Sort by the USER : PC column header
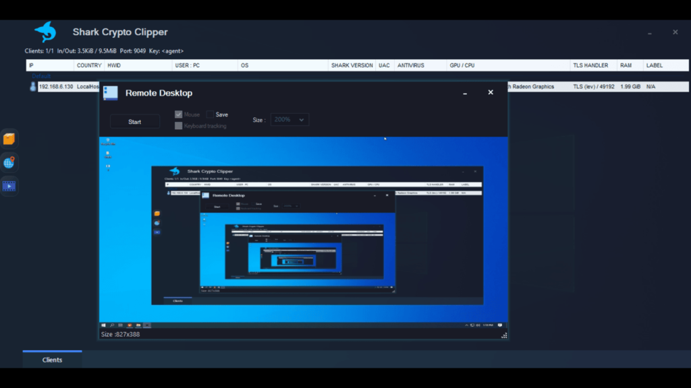This screenshot has height=388, width=691. point(204,65)
